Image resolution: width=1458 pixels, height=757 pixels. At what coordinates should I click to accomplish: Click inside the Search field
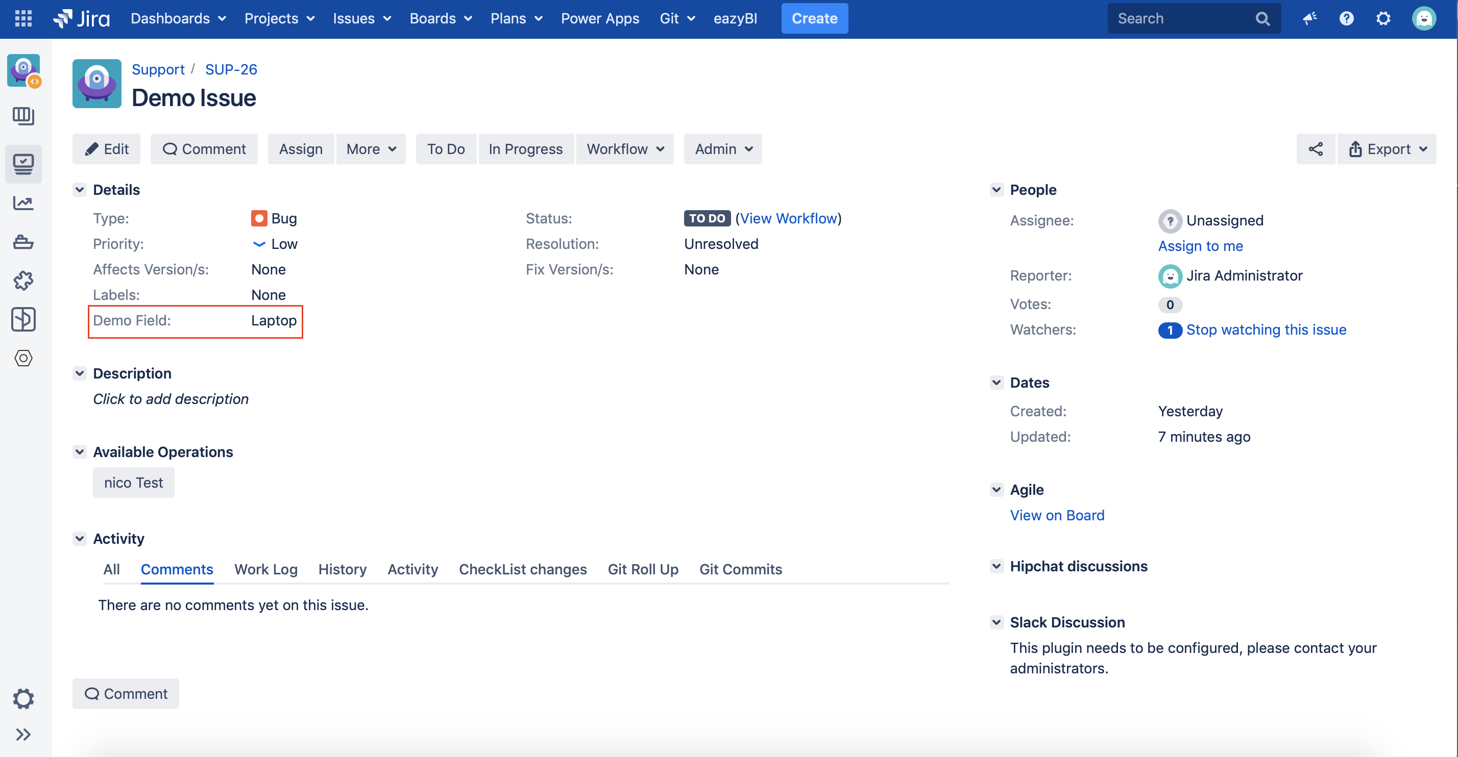coord(1183,19)
